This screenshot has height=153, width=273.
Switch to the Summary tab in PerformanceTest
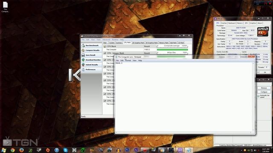pos(119,43)
